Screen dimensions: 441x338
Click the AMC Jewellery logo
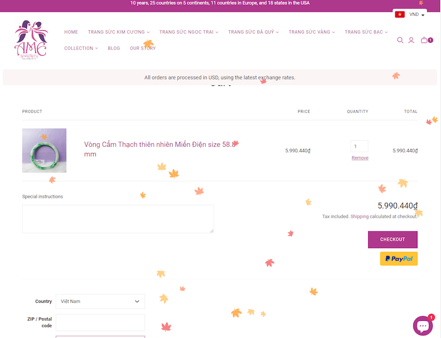click(x=31, y=40)
